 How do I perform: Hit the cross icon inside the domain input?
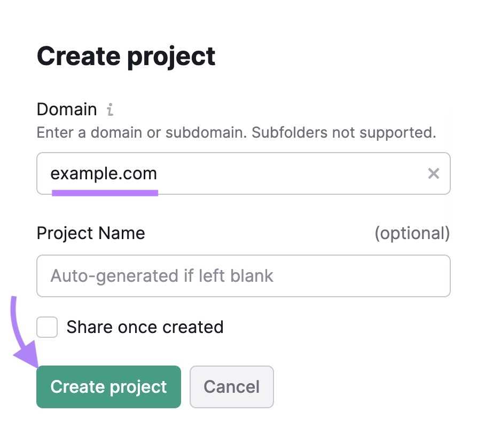point(434,173)
